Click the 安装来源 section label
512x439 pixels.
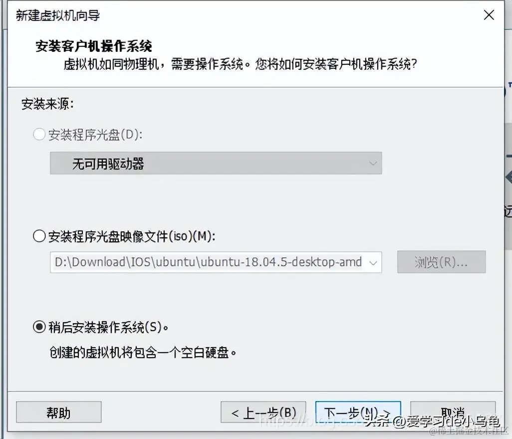(48, 104)
